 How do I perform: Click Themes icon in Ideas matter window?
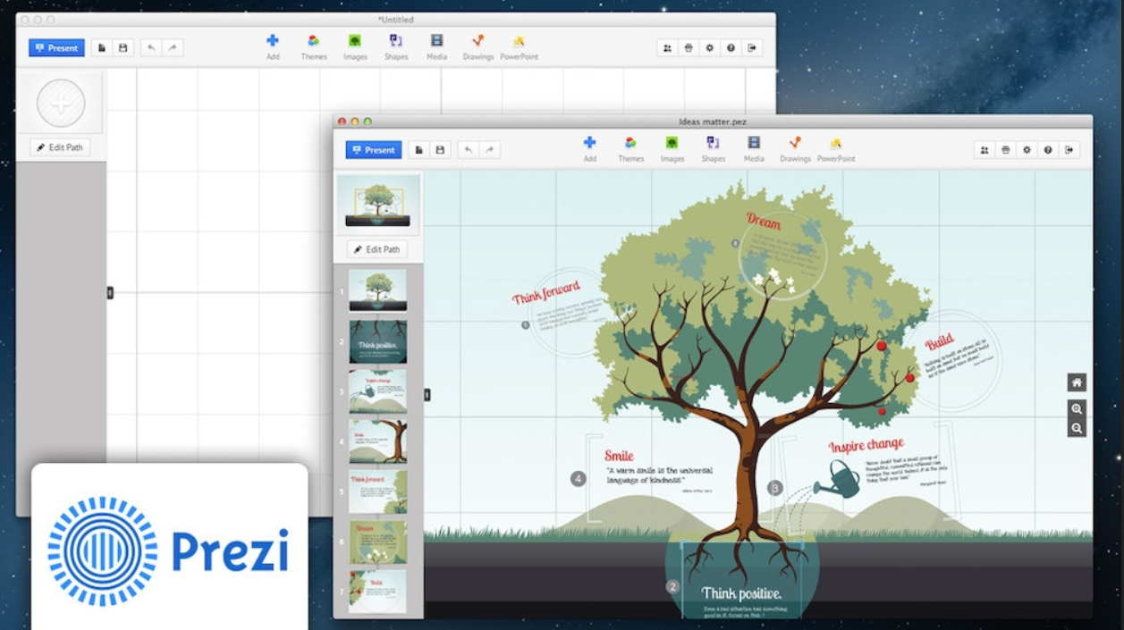[630, 143]
